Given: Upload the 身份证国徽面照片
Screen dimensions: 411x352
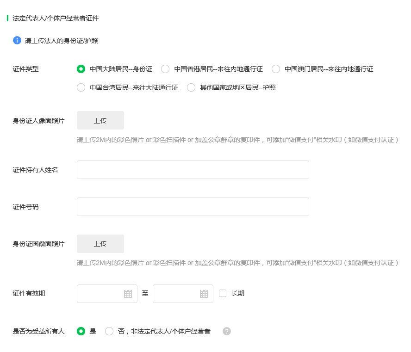Looking at the screenshot, I should pos(100,244).
